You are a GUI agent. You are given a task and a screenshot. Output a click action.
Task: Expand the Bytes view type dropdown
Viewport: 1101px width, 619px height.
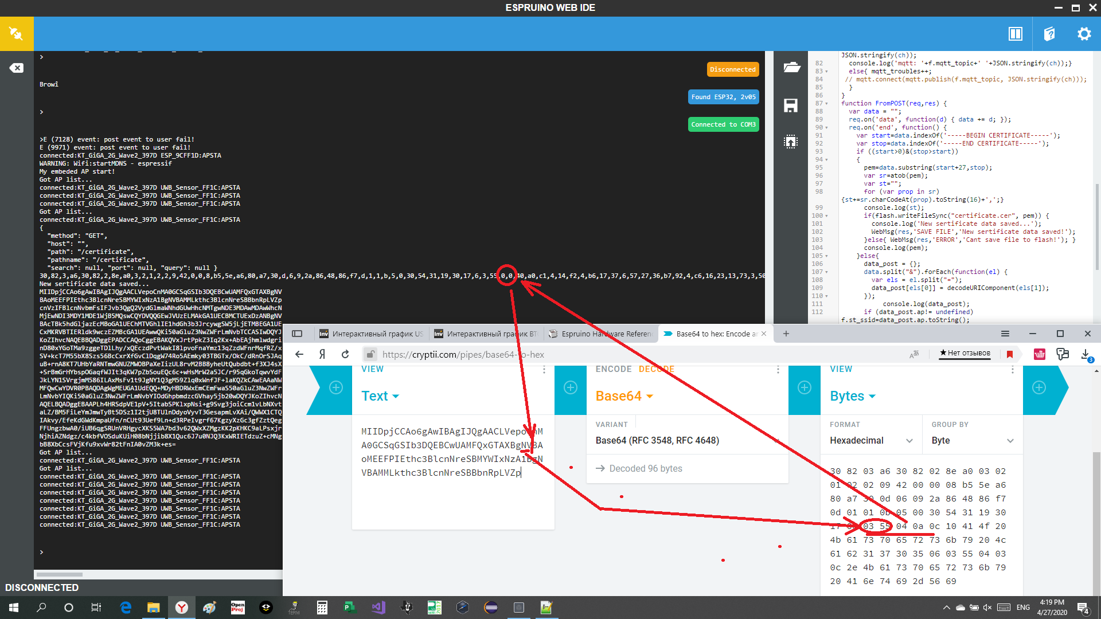point(853,396)
